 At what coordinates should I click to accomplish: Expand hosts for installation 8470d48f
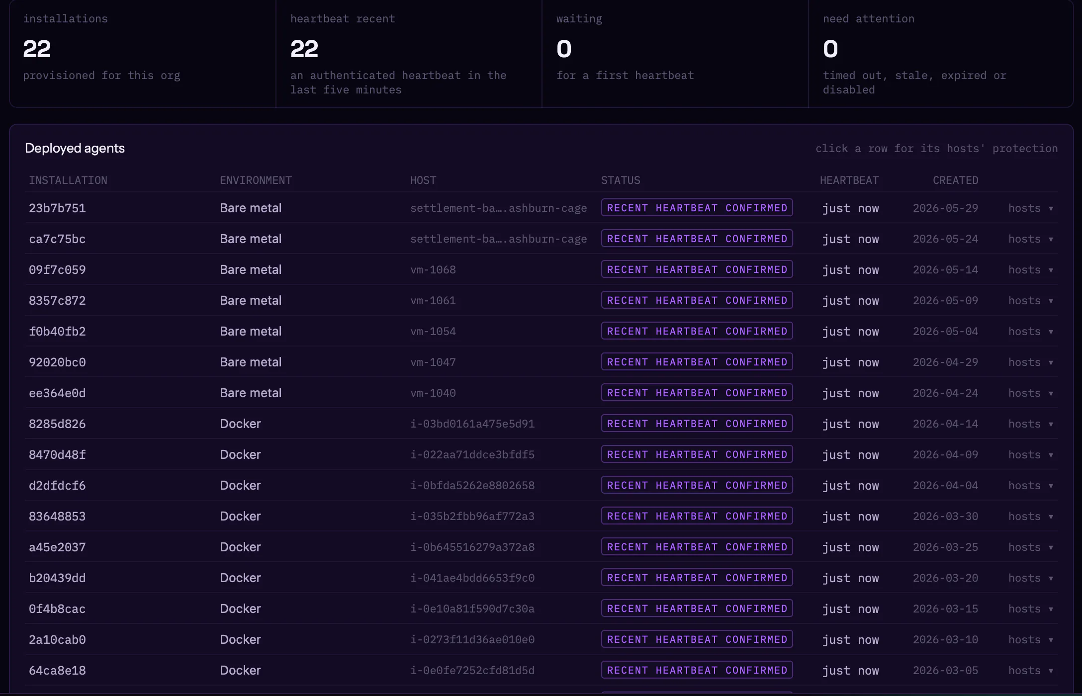[1031, 455]
